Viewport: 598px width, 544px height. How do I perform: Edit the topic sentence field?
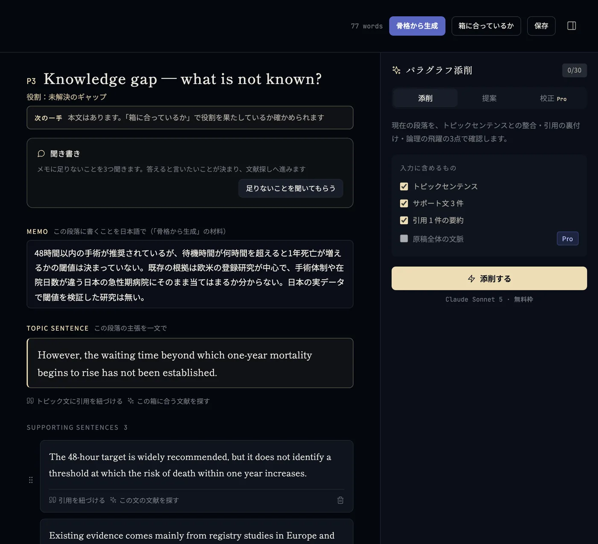190,363
